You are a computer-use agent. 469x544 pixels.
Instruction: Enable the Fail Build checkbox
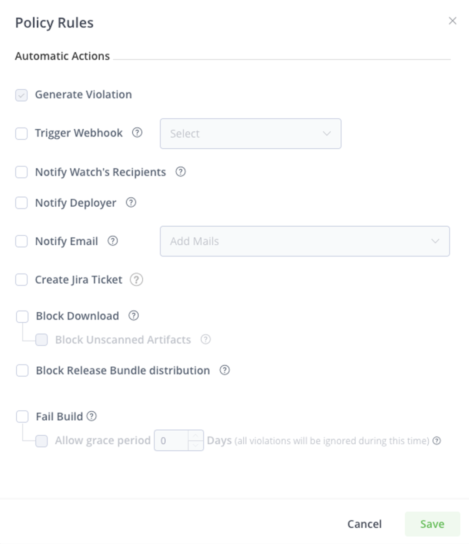click(x=22, y=416)
